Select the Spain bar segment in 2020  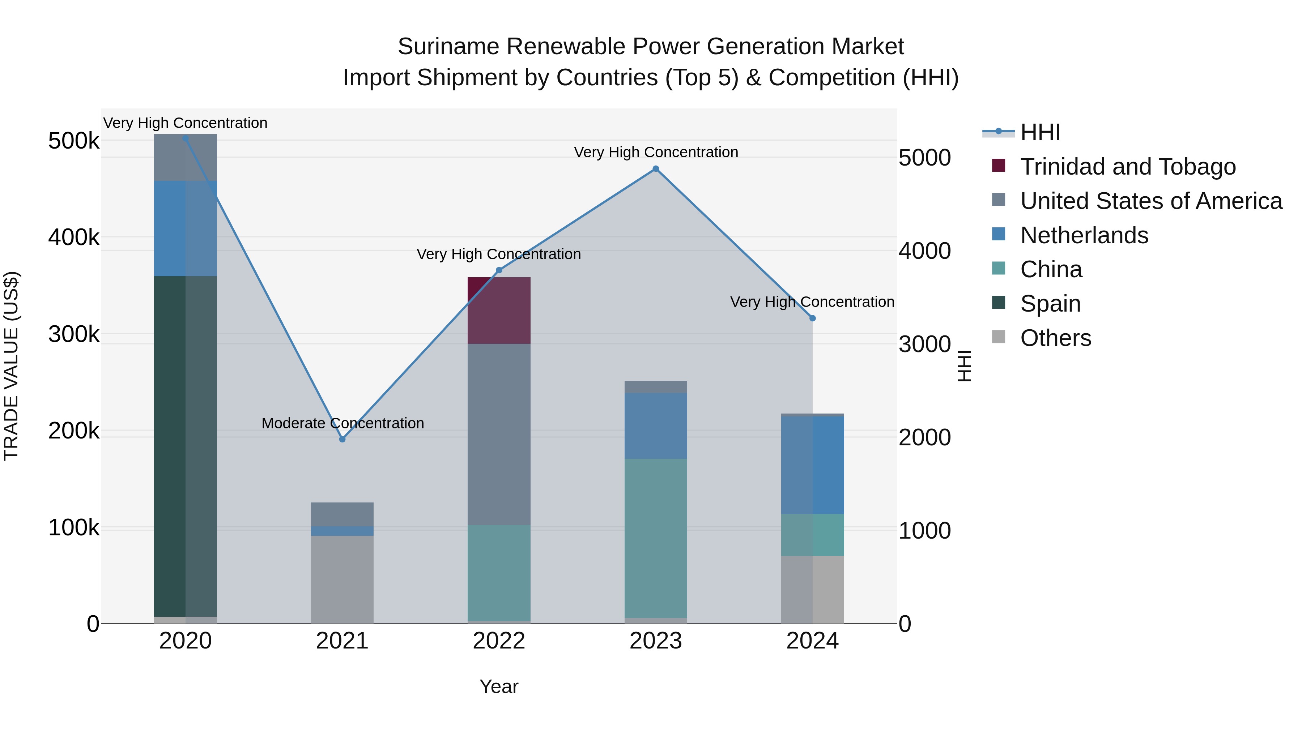coord(186,446)
